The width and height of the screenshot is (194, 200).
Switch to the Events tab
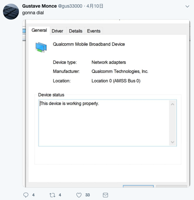point(94,31)
